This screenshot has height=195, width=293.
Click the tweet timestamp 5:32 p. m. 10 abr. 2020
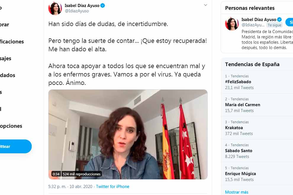coord(70,186)
